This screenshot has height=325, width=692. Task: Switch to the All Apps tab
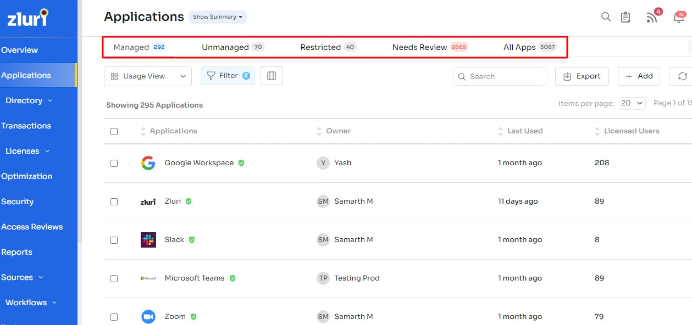coord(530,47)
